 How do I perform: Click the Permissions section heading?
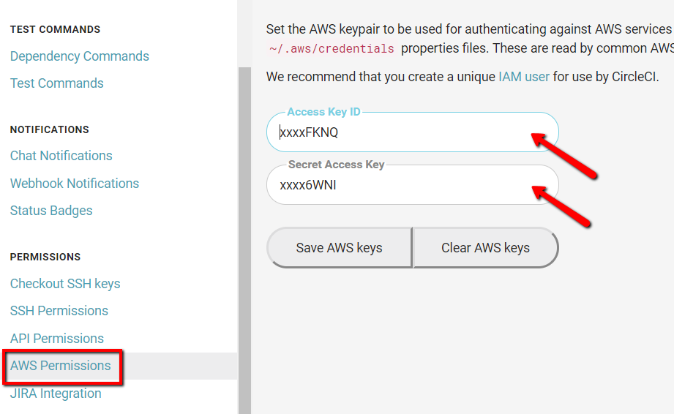point(45,257)
